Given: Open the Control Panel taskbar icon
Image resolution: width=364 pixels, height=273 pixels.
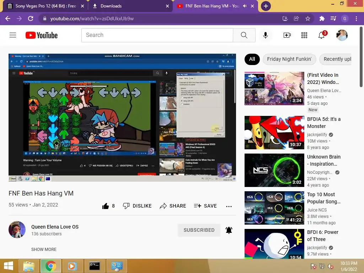Looking at the screenshot, I should (x=117, y=266).
